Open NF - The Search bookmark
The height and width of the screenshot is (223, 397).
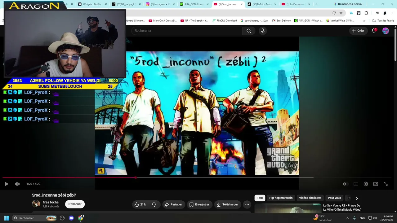pos(194,21)
